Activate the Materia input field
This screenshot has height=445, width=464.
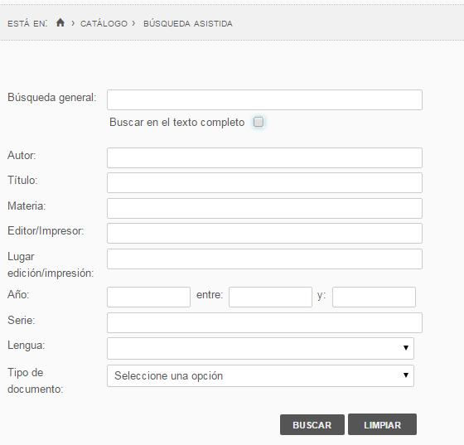coord(264,208)
